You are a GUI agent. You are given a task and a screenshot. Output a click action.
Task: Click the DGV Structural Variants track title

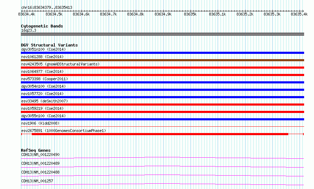tap(49, 45)
